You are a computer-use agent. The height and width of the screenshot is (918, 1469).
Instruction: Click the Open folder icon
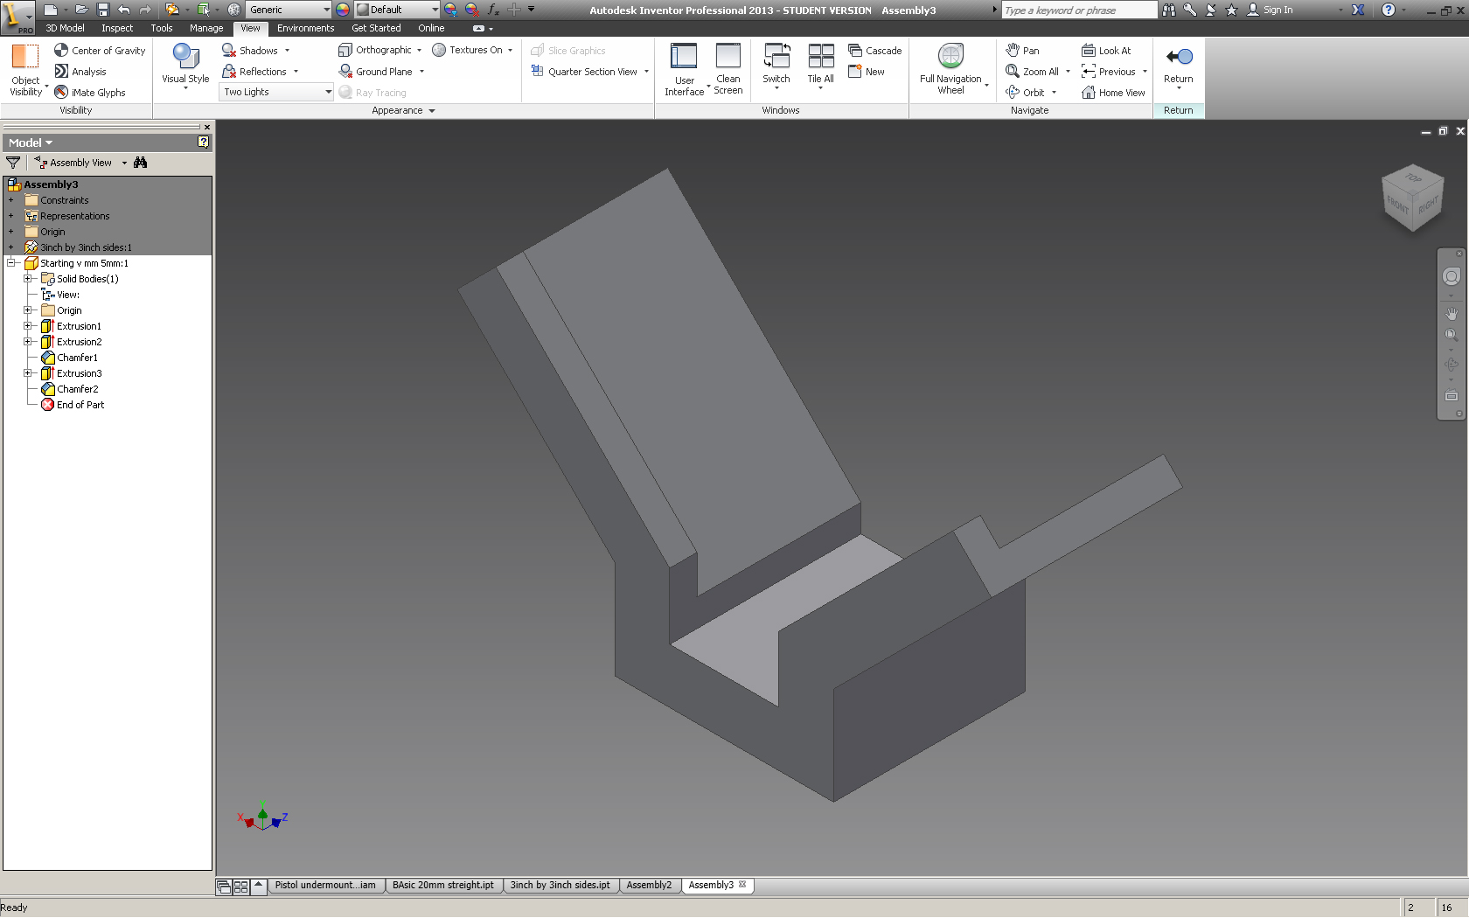tap(81, 10)
